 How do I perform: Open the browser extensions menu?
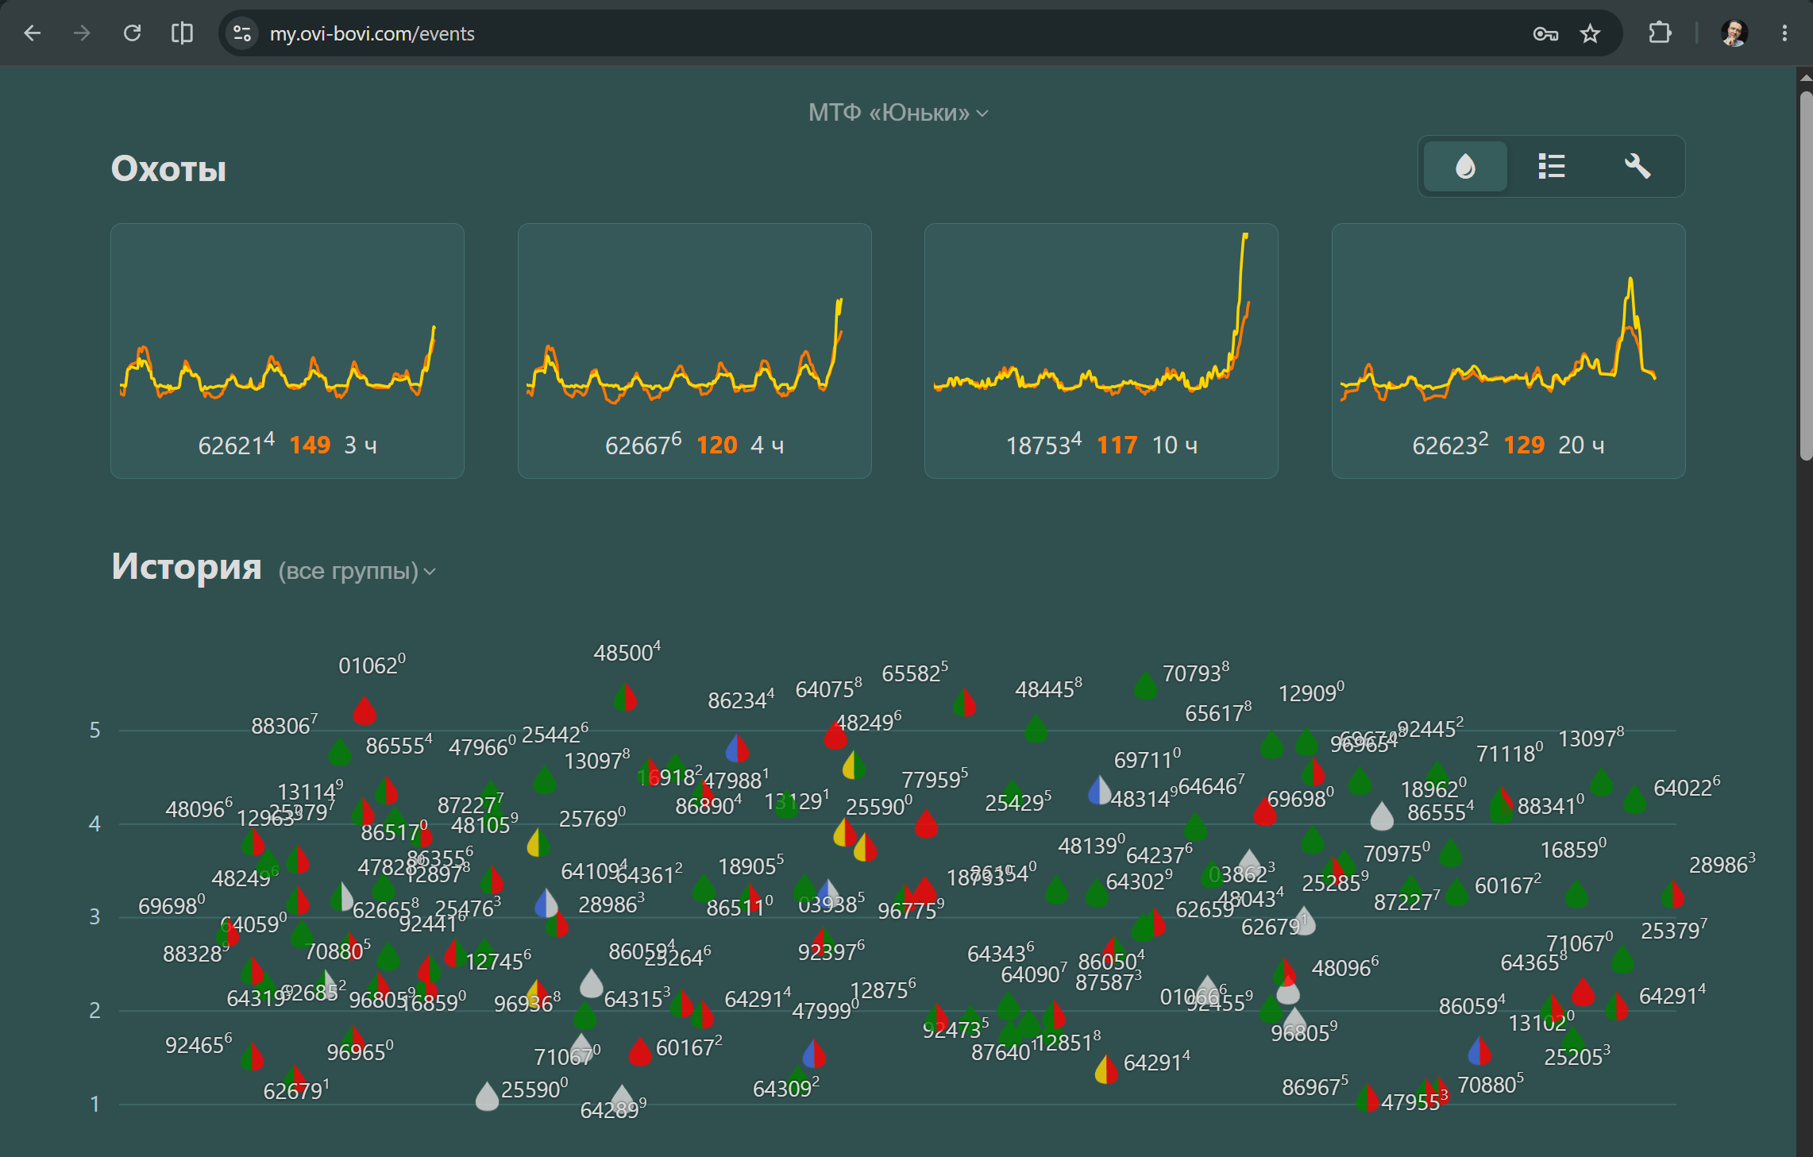point(1660,33)
